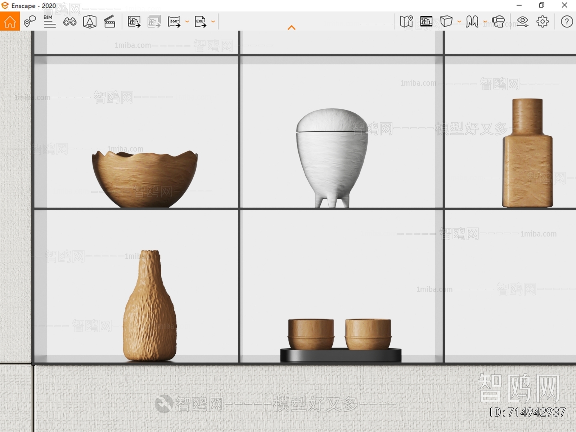576x432 pixels.
Task: Open General Settings gear icon
Action: (543, 22)
